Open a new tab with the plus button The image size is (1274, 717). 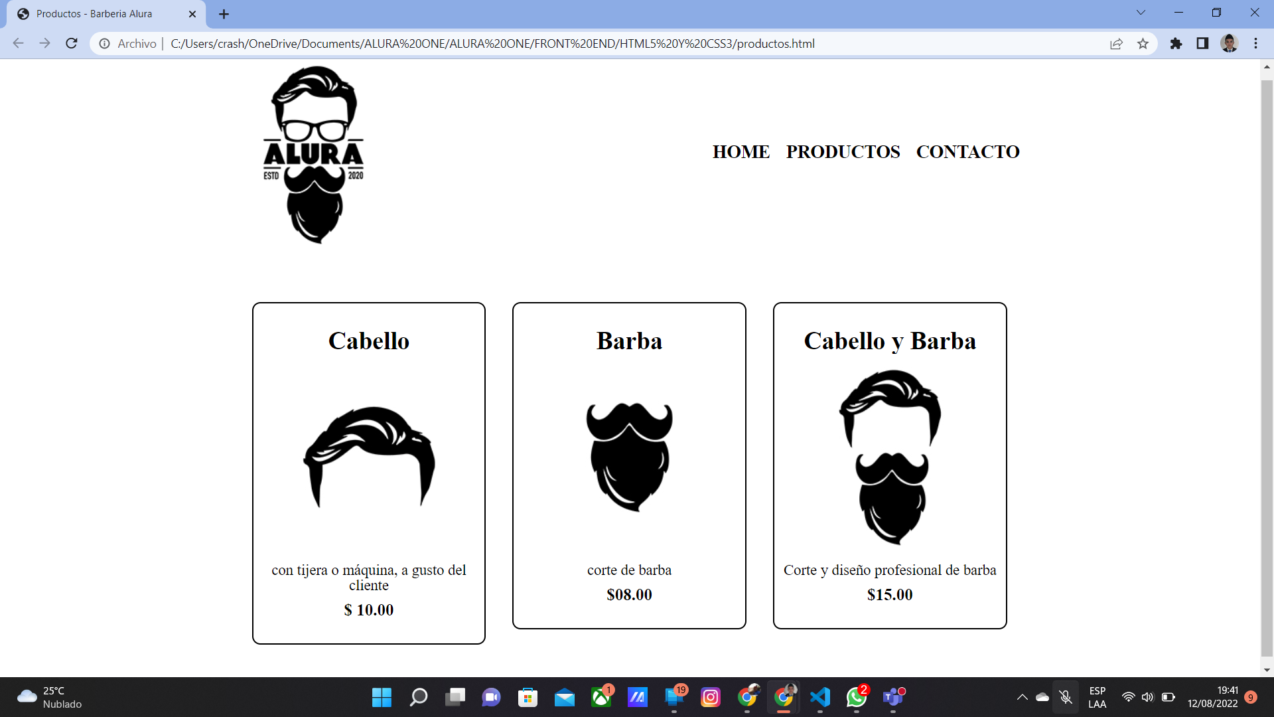(224, 14)
